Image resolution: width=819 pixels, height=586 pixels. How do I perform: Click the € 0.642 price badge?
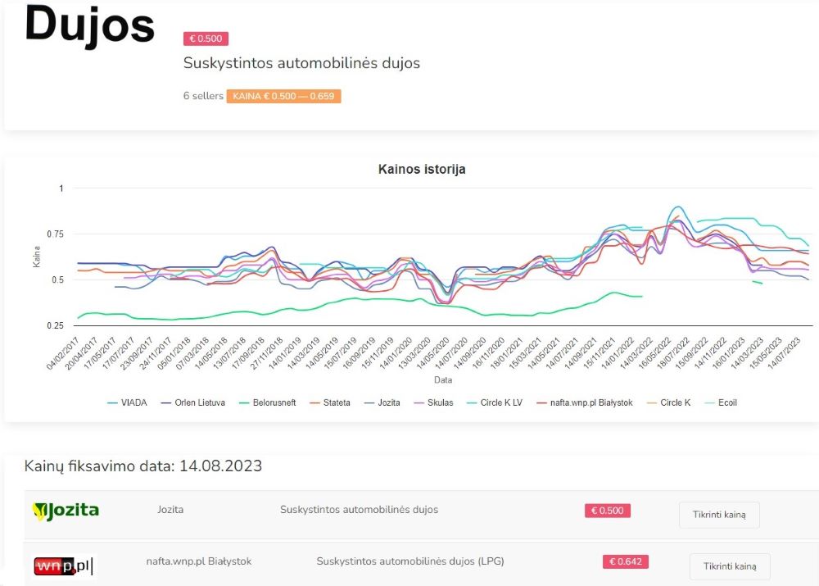coord(626,562)
